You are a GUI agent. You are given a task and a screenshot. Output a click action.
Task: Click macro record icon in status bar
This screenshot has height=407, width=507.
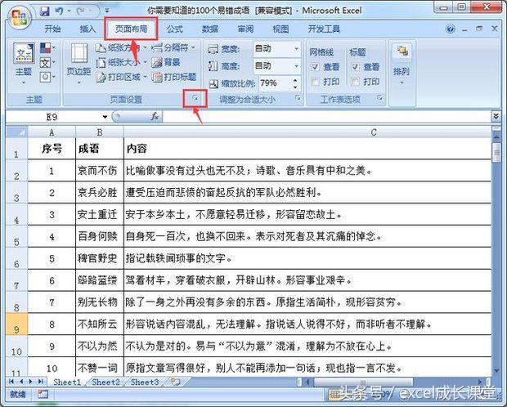click(x=43, y=395)
